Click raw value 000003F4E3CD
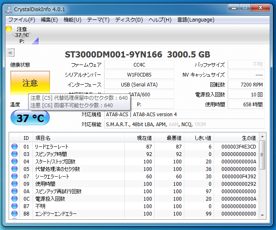 [x=239, y=146]
